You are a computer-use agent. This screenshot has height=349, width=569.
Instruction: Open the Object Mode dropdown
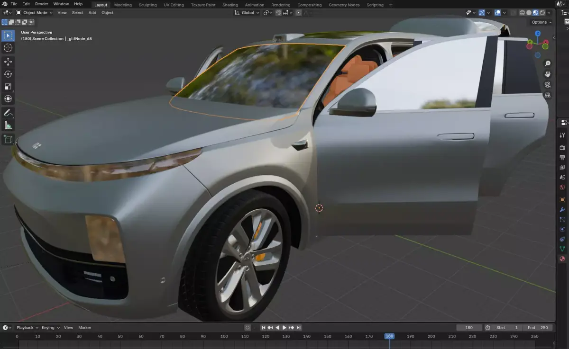[34, 13]
